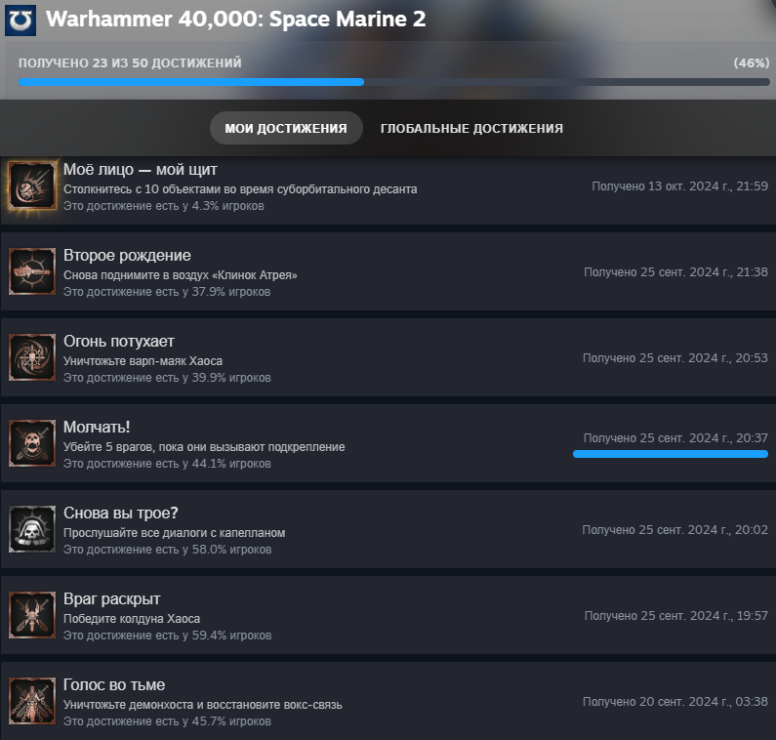Click the «Молчать!» skull achievement icon
Screen dimensions: 776x740
[x=32, y=443]
